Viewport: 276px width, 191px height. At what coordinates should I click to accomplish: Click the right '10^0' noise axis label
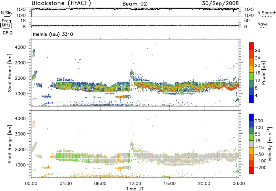[x=249, y=16]
